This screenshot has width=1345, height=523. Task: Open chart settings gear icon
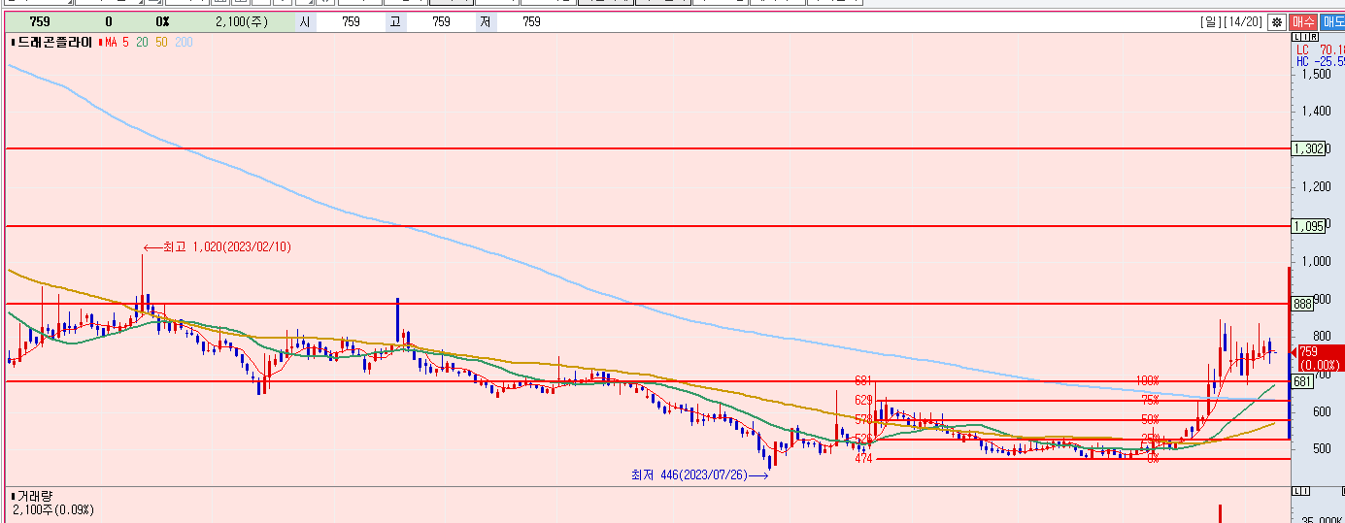[x=1276, y=21]
